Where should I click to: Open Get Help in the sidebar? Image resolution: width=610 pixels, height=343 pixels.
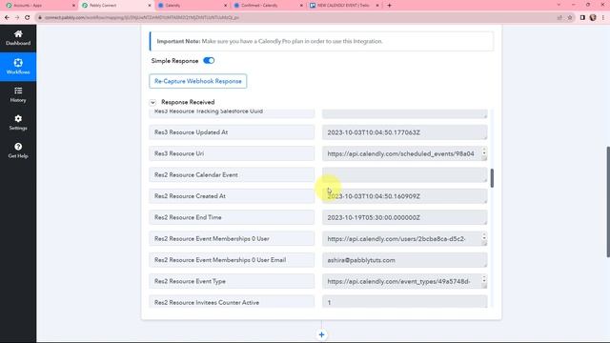(x=18, y=151)
